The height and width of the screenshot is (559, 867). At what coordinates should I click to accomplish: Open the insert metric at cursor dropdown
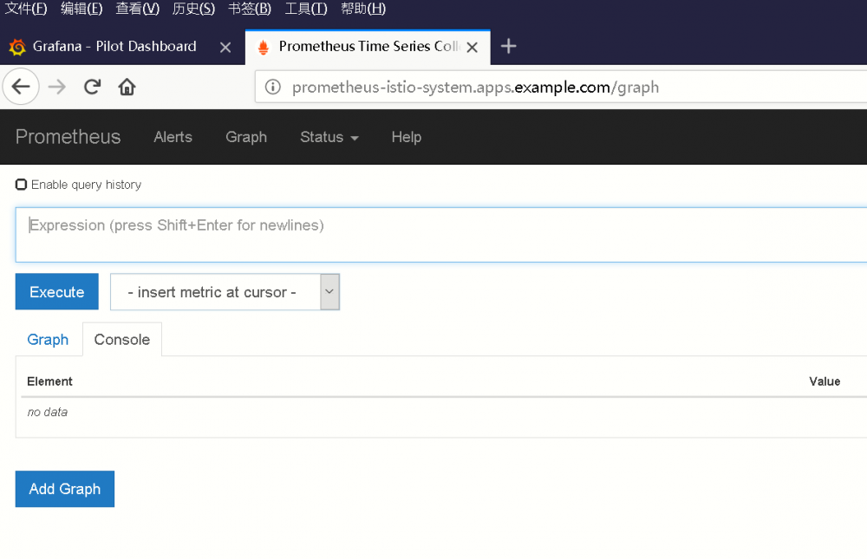(212, 292)
